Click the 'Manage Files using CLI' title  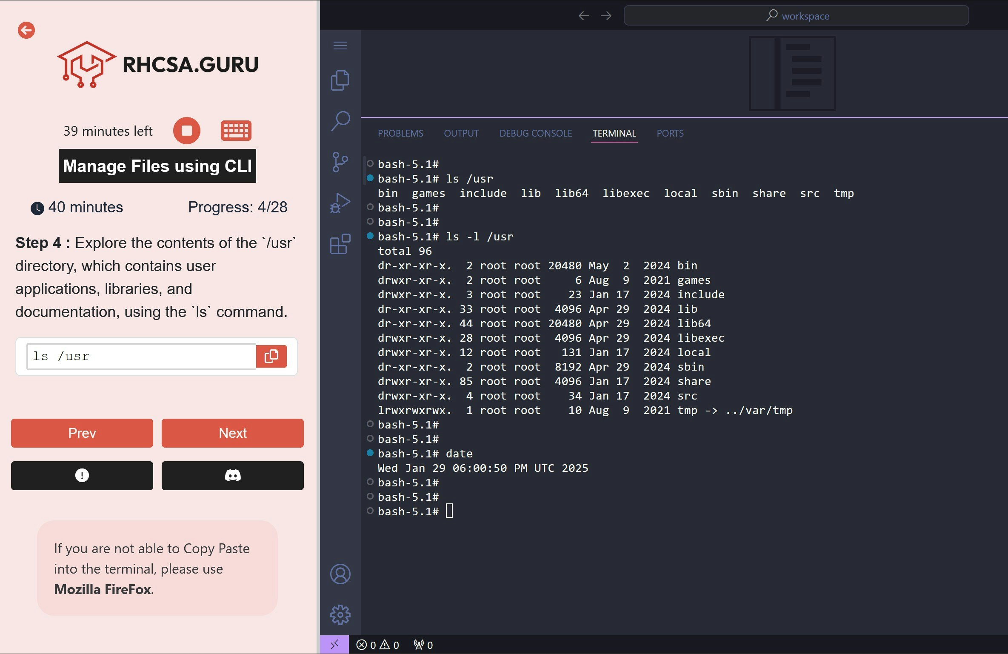157,166
